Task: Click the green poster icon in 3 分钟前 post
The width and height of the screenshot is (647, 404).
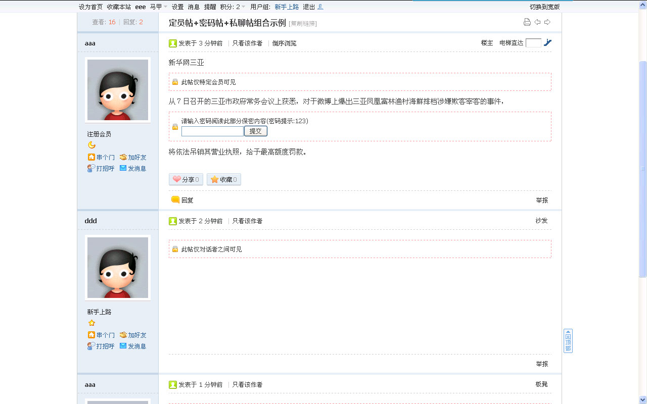Action: 173,43
